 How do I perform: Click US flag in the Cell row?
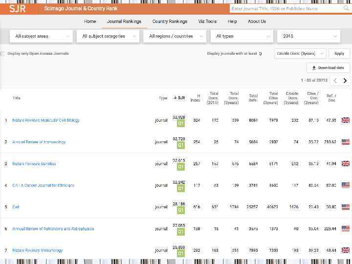click(346, 207)
